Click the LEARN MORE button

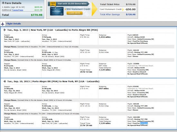pyautogui.click(x=74, y=13)
